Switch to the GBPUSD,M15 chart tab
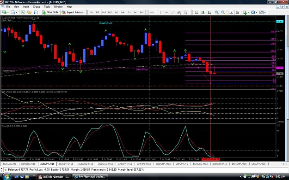 (28, 164)
